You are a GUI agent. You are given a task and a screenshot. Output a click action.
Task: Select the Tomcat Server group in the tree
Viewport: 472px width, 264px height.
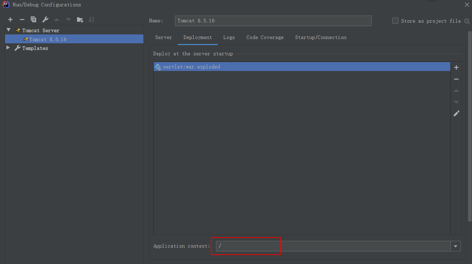tap(41, 31)
